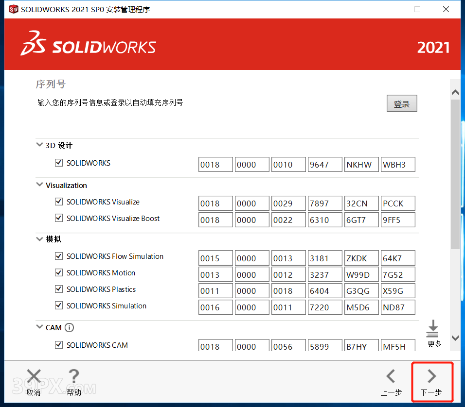Collapse the Visualization section
This screenshot has width=465, height=407.
coord(39,185)
